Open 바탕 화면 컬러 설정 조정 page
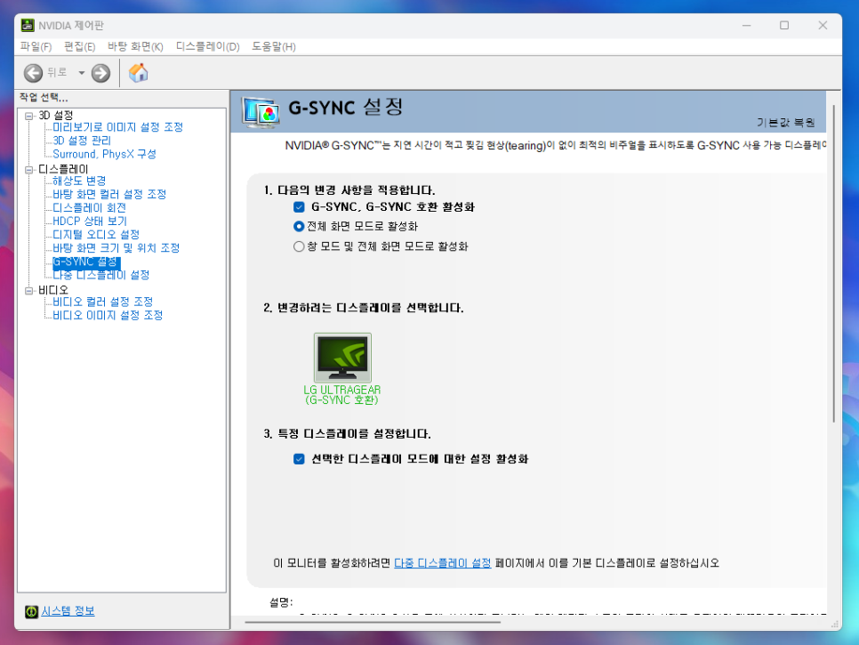Screen dimensions: 859x645 (x=109, y=195)
